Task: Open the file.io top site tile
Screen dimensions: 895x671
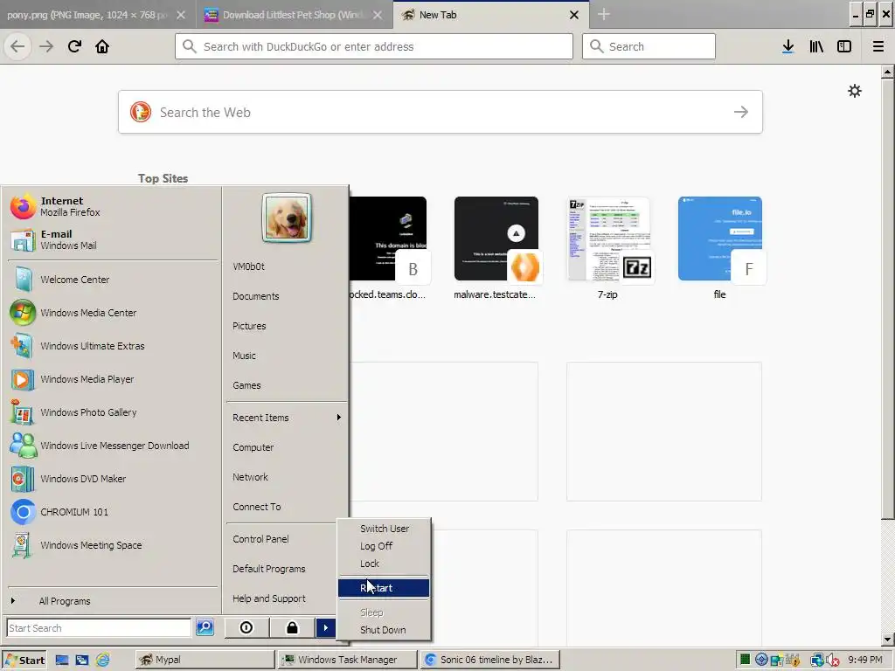Action: click(x=720, y=239)
